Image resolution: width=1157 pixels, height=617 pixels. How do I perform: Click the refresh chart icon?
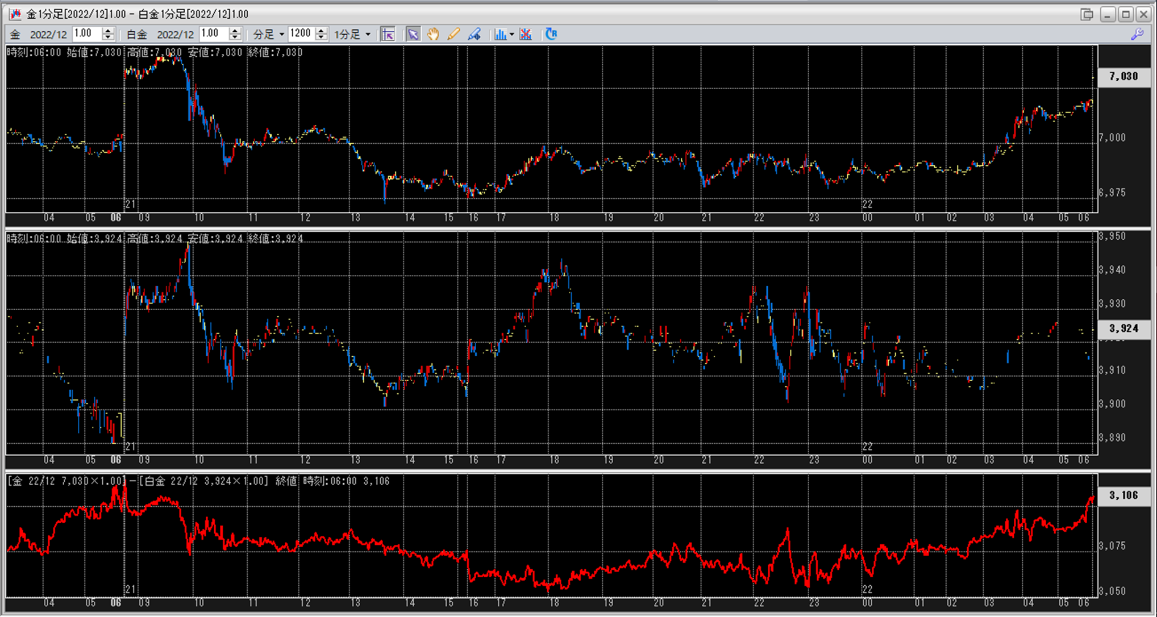551,34
